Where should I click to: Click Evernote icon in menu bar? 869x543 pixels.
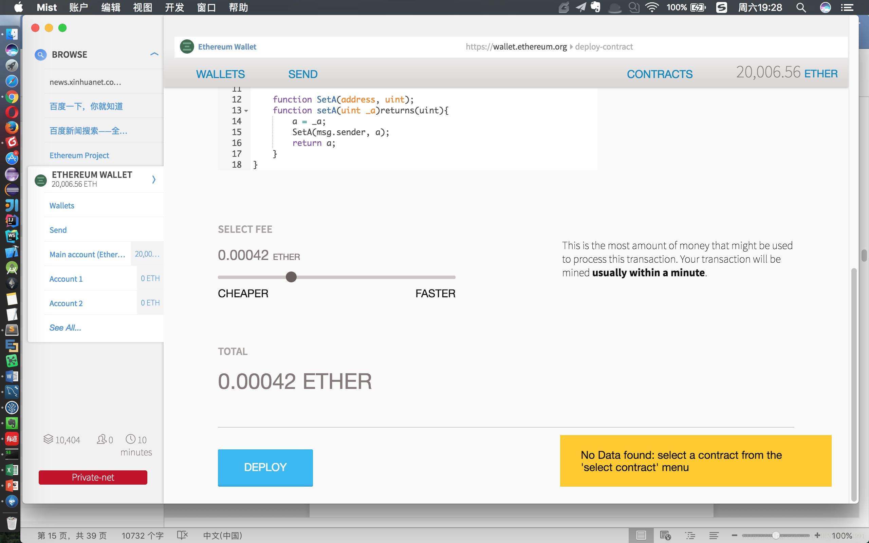point(596,7)
